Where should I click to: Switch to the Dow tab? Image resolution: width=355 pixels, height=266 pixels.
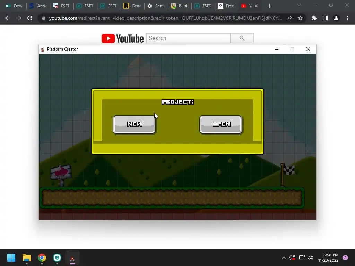tap(14, 6)
